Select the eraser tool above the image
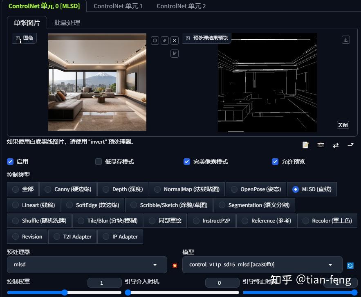Viewport: 361px width, 297px height. point(165,40)
